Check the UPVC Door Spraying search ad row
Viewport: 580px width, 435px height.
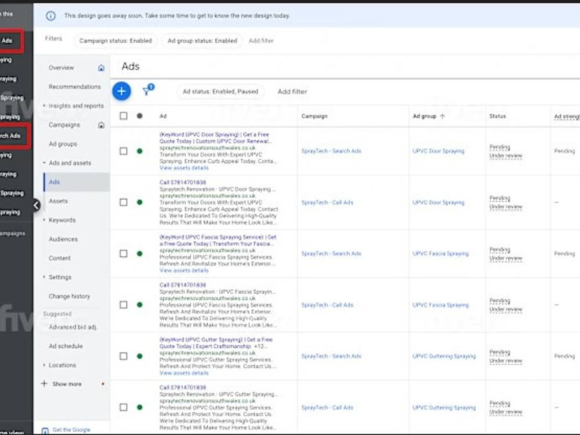(x=124, y=151)
